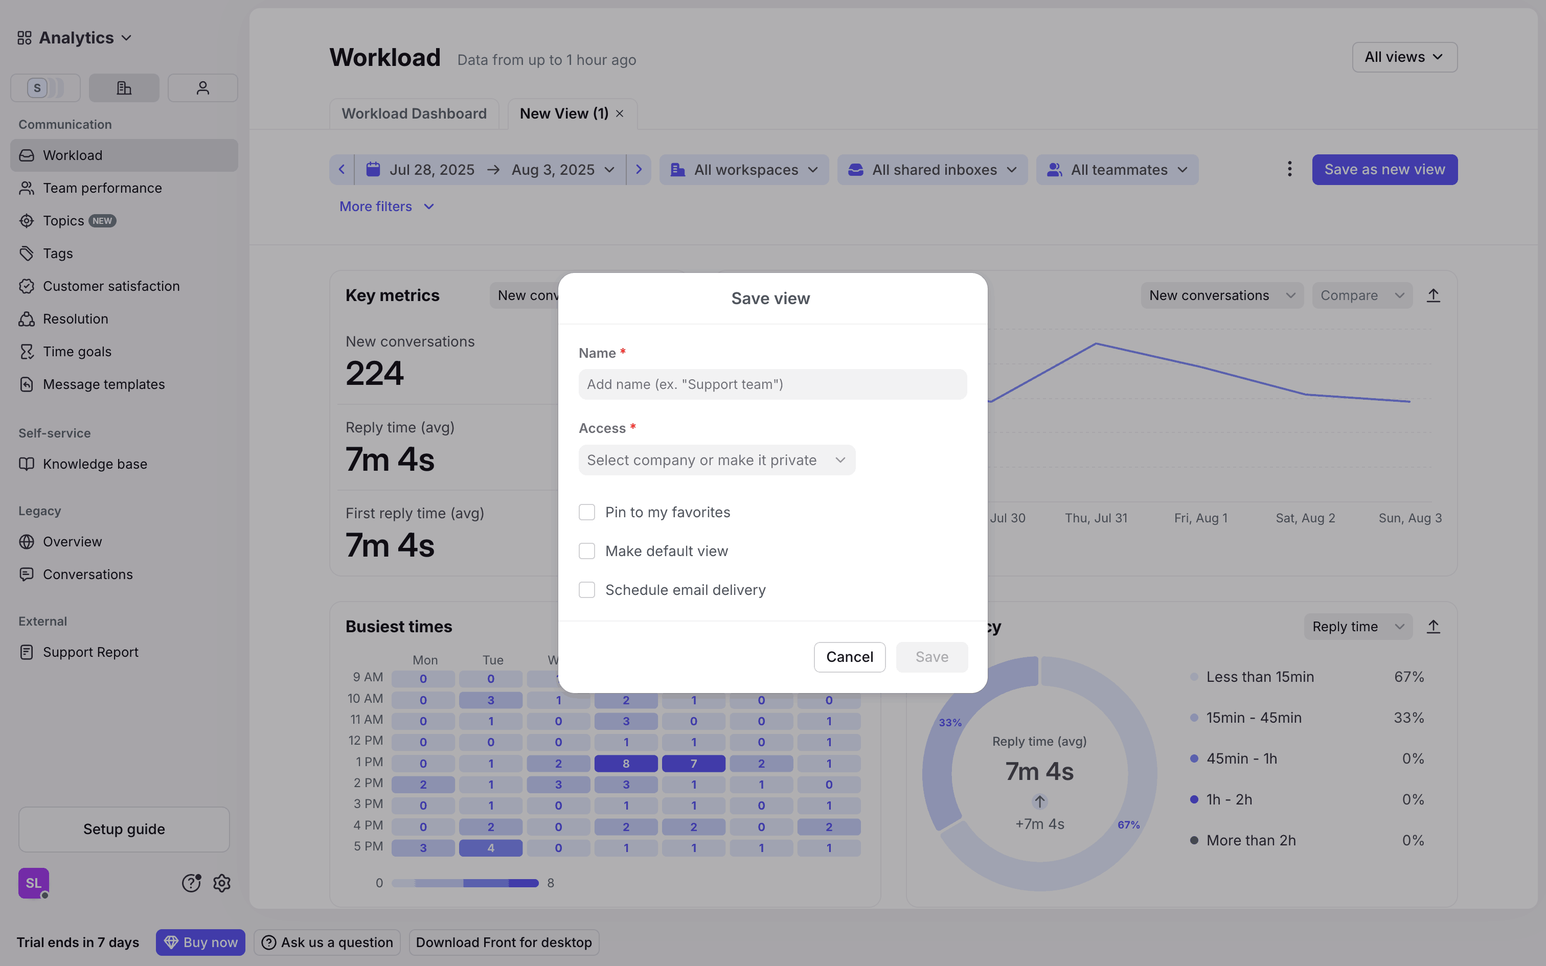Click the settings gear icon
Viewport: 1546px width, 966px height.
[x=222, y=883]
